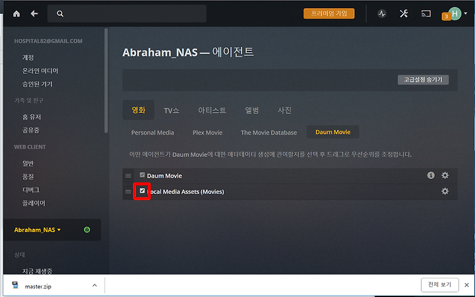Image resolution: width=475 pixels, height=297 pixels.
Task: Click the search magnifier icon
Action: pos(60,14)
